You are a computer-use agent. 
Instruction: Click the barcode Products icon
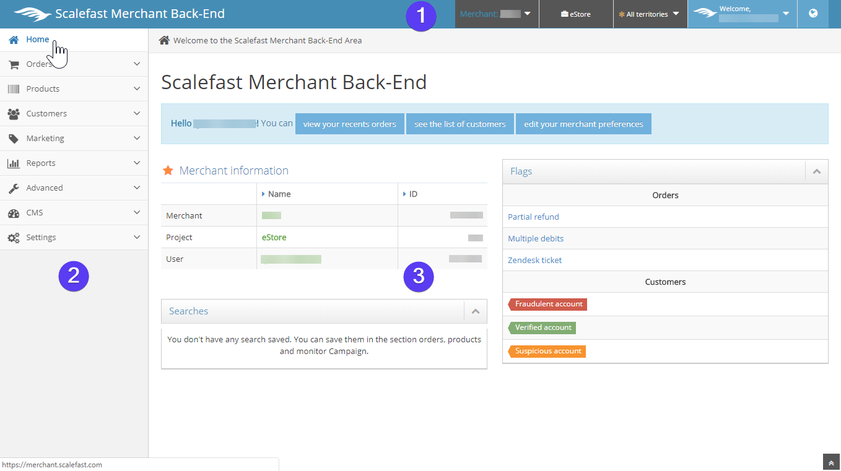point(14,89)
